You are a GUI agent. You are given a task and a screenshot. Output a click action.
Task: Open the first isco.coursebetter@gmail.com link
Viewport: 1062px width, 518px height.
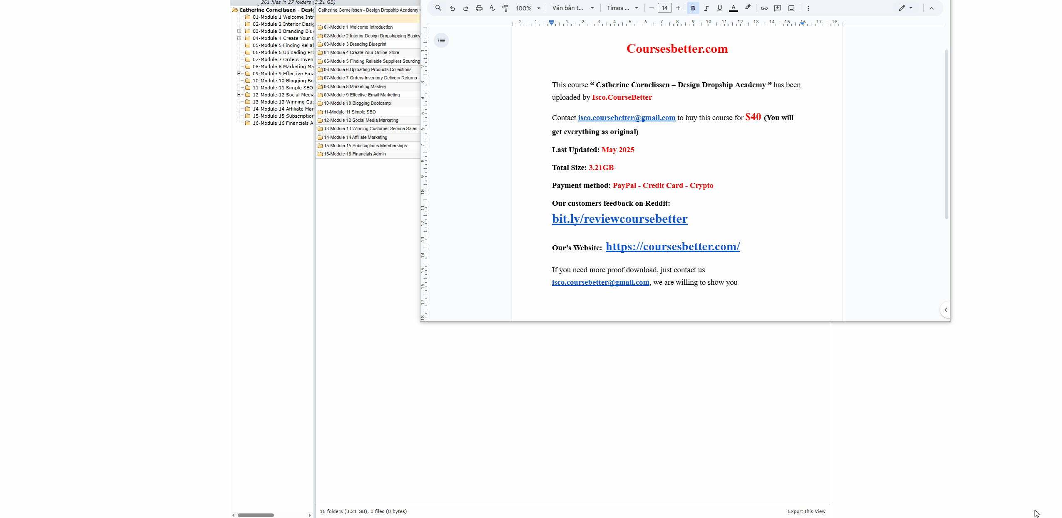pyautogui.click(x=627, y=118)
